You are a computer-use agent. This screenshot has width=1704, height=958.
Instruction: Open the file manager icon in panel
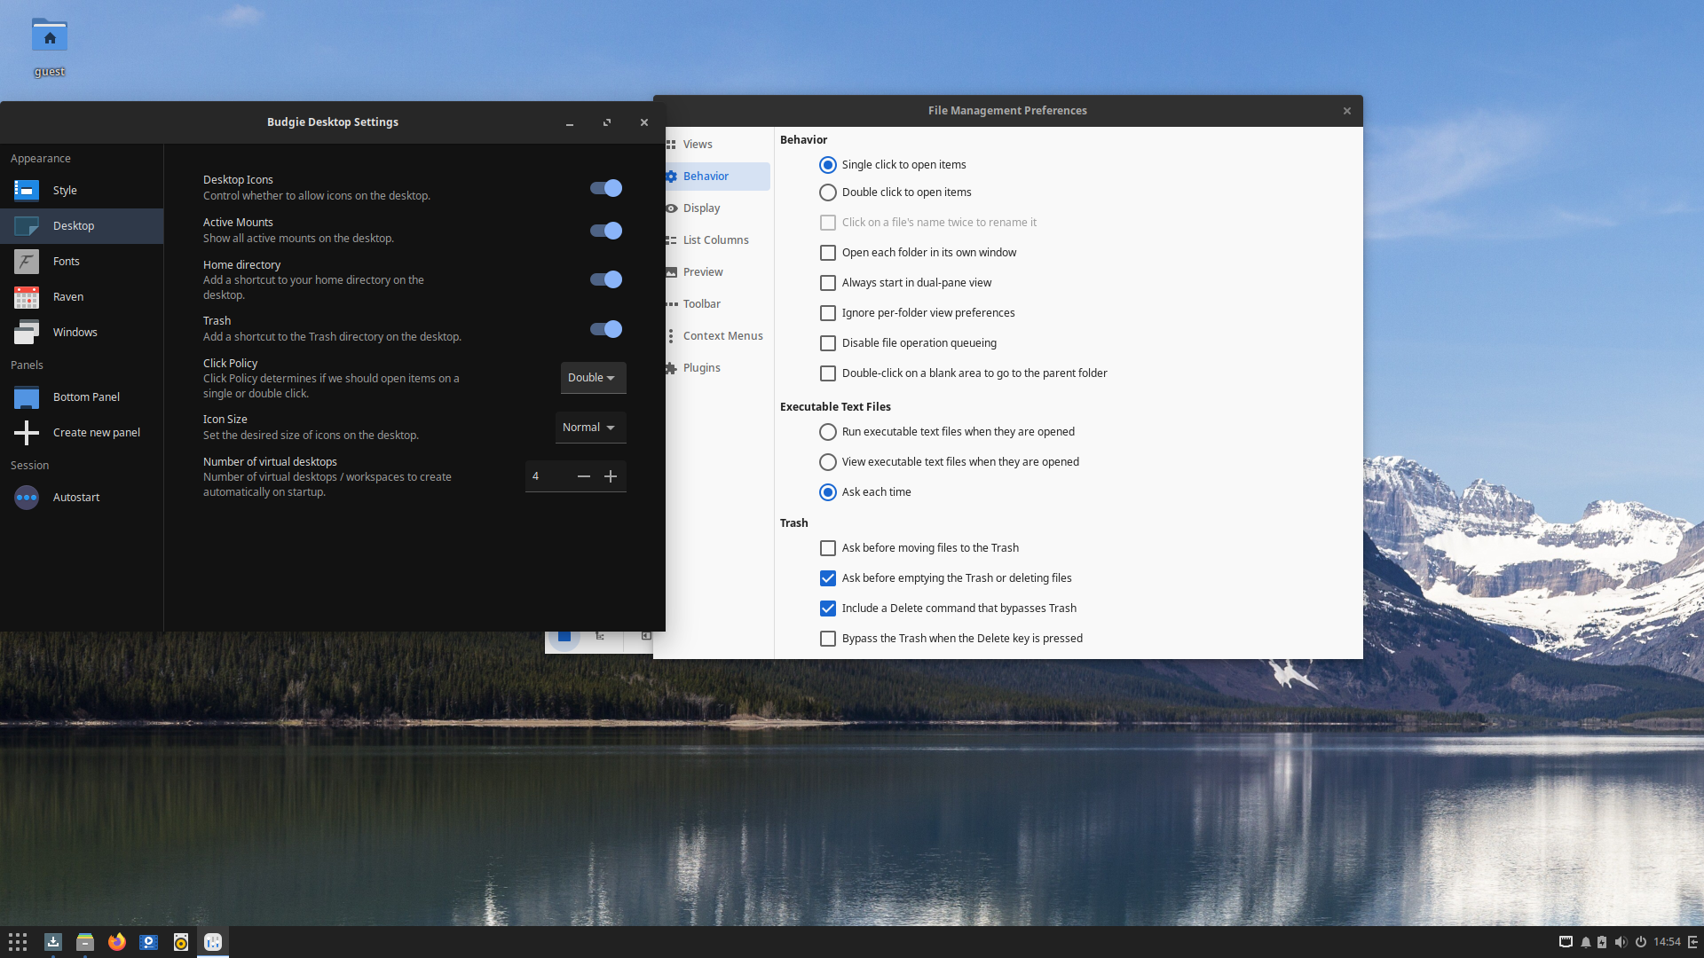pyautogui.click(x=85, y=942)
